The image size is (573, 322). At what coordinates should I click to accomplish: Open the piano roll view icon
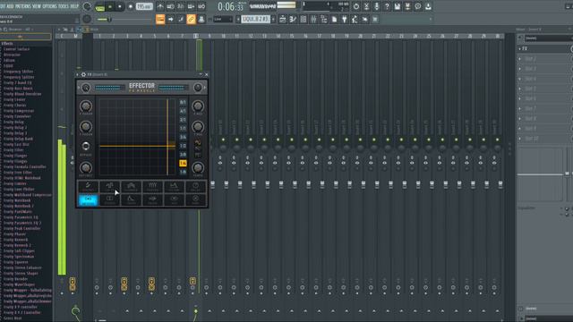click(x=293, y=20)
